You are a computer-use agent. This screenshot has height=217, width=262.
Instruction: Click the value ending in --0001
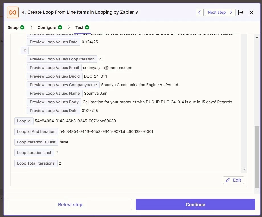tap(106, 131)
